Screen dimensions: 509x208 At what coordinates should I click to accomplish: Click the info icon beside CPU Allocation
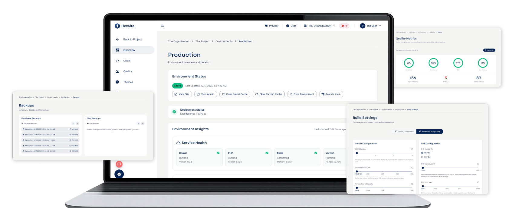pyautogui.click(x=412, y=149)
